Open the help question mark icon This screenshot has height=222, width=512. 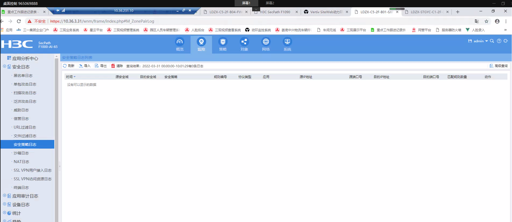tap(499, 41)
